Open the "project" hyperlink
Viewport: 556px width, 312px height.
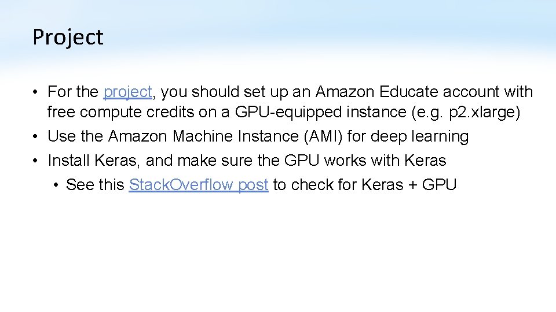click(127, 92)
